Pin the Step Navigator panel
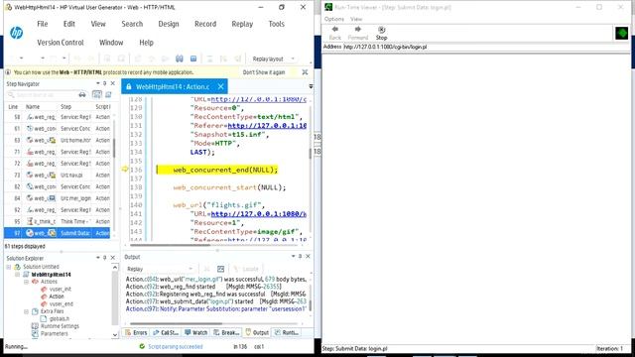The width and height of the screenshot is (635, 357). click(104, 83)
